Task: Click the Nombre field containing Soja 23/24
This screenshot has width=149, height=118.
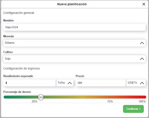Action: [74, 27]
